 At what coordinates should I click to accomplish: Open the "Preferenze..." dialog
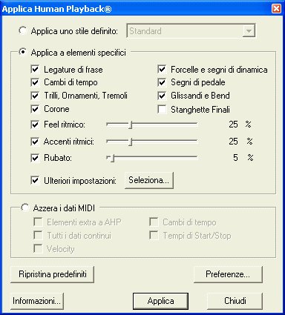pyautogui.click(x=228, y=274)
